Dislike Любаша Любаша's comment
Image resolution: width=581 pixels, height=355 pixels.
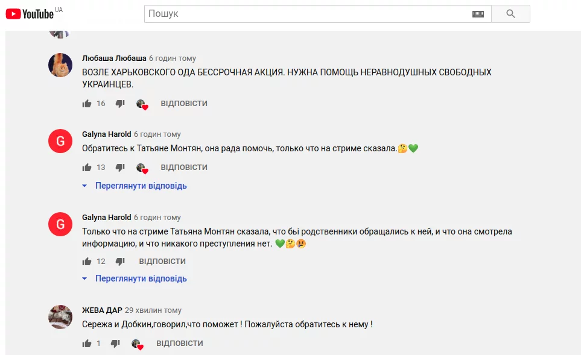pos(120,104)
